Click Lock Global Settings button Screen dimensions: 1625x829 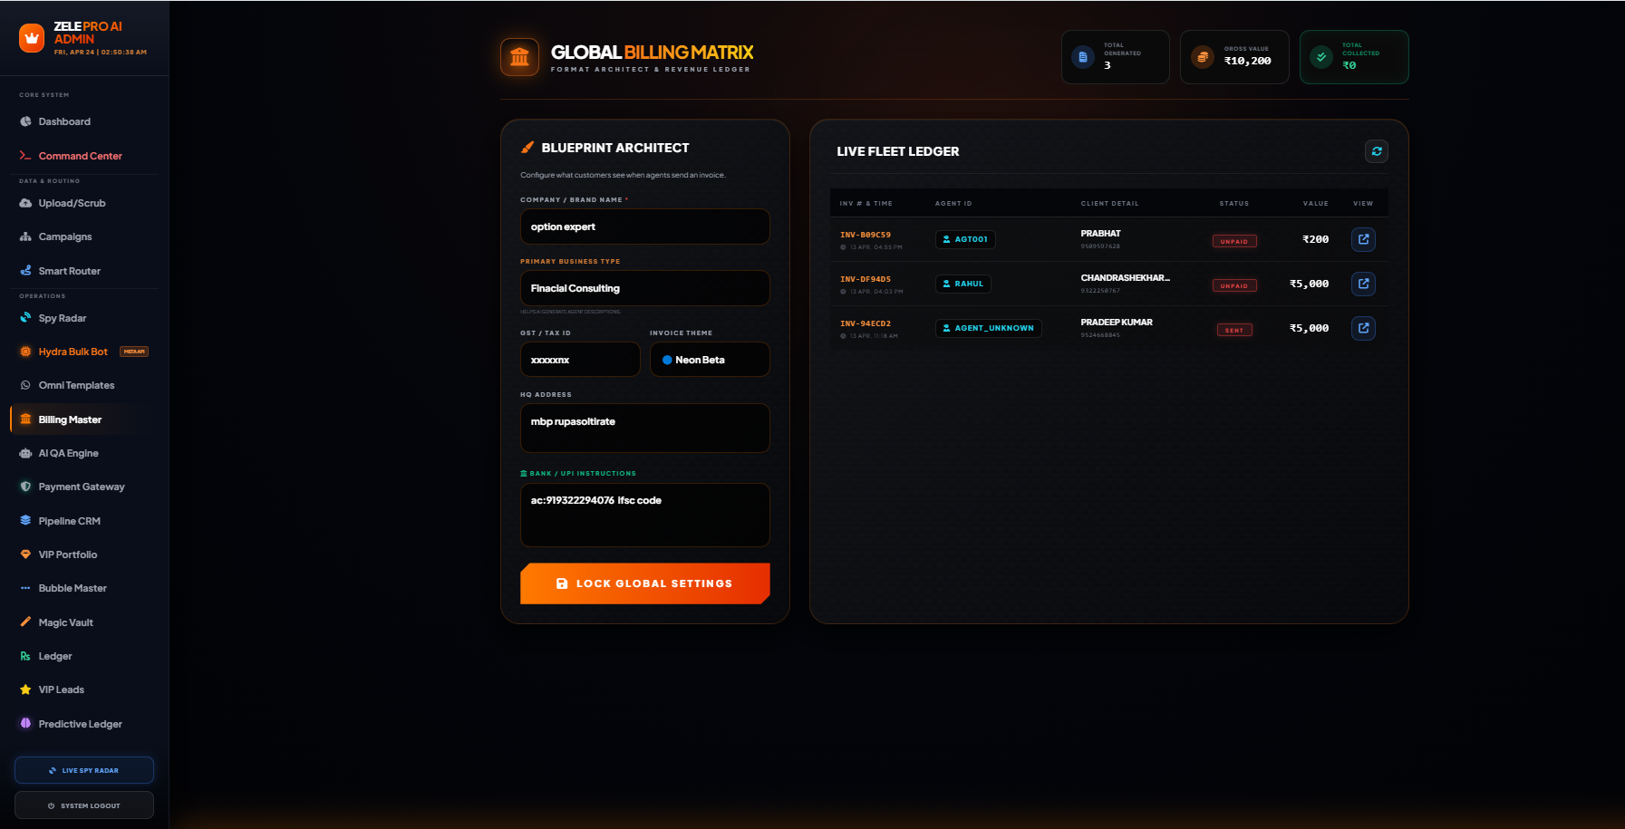[645, 583]
